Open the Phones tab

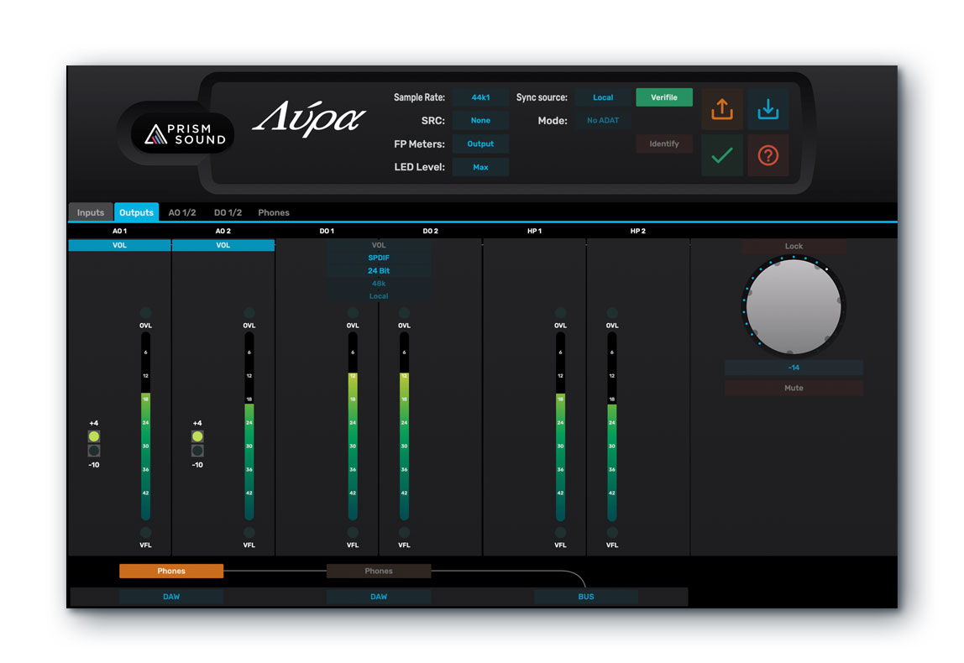click(274, 212)
